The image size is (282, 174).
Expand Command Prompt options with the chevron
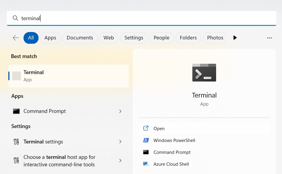pyautogui.click(x=120, y=111)
